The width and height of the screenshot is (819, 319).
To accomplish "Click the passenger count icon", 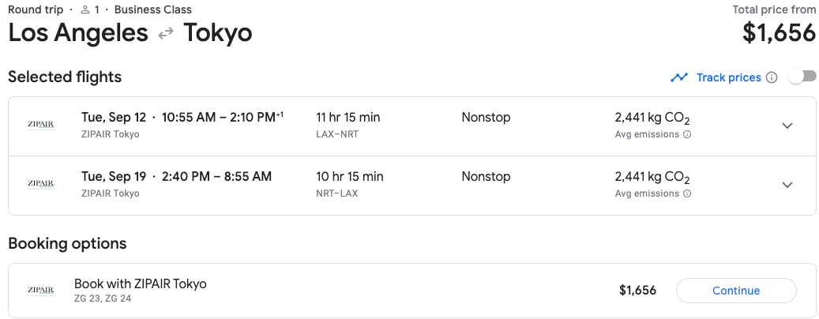I will click(85, 10).
